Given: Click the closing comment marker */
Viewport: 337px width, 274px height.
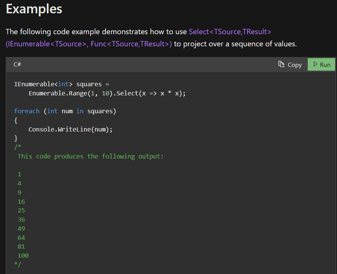Looking at the screenshot, I should point(17,264).
